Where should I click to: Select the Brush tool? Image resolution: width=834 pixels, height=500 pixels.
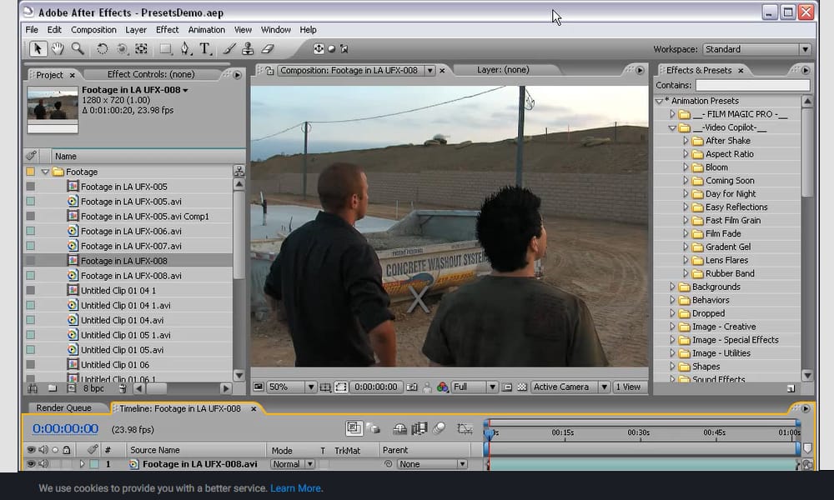point(228,49)
